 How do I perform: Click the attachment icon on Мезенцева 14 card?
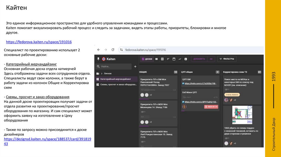pos(142,112)
